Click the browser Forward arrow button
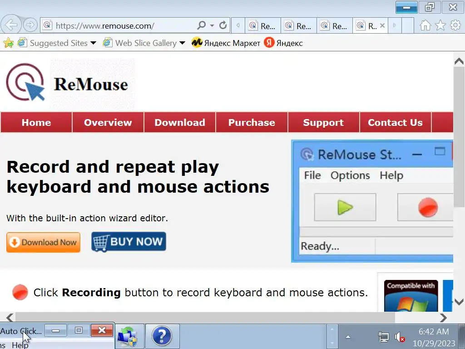Image resolution: width=465 pixels, height=349 pixels. [30, 25]
